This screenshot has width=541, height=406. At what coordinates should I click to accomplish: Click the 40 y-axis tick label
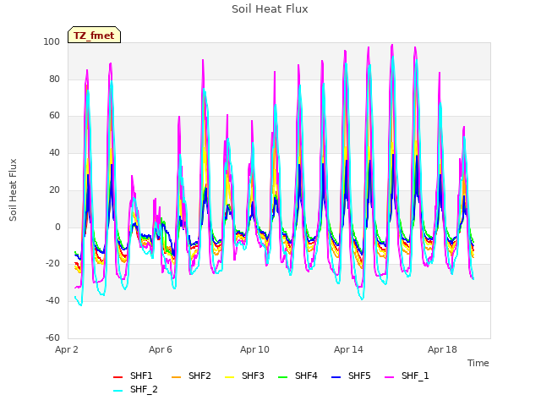coord(54,152)
